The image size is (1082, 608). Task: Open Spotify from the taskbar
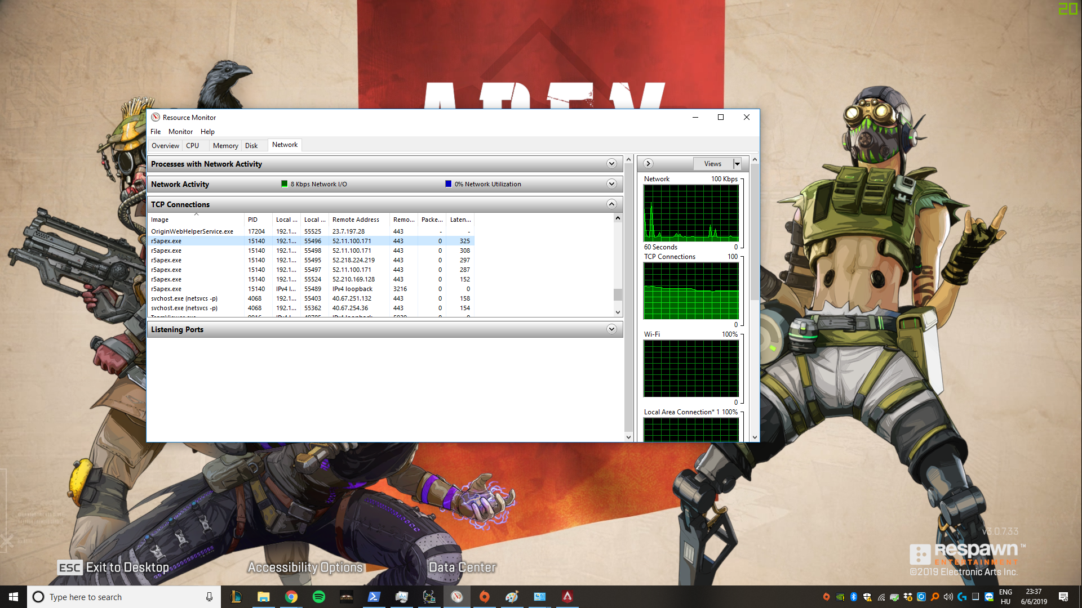tap(318, 597)
